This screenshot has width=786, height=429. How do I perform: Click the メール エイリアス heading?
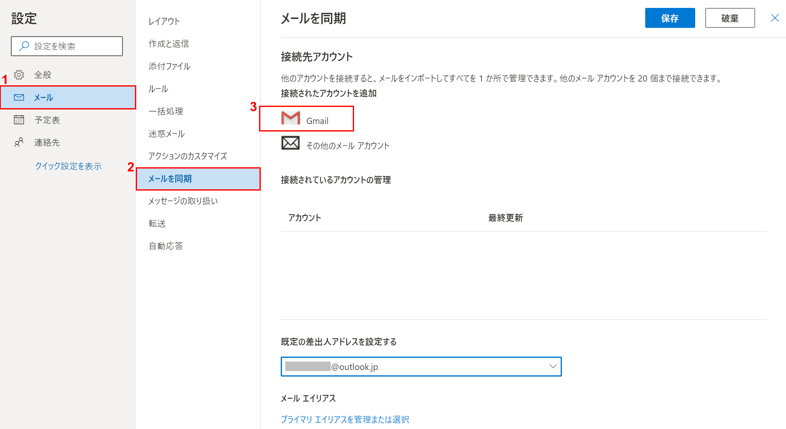308,398
